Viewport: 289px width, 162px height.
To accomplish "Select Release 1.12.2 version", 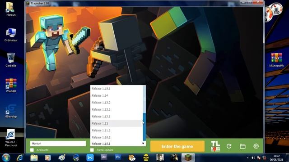I will (117, 109).
